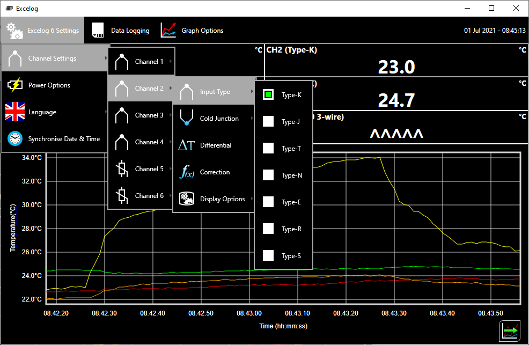The image size is (529, 345).
Task: Click the CH2 (Type-K) reading 23.0
Action: pyautogui.click(x=396, y=67)
